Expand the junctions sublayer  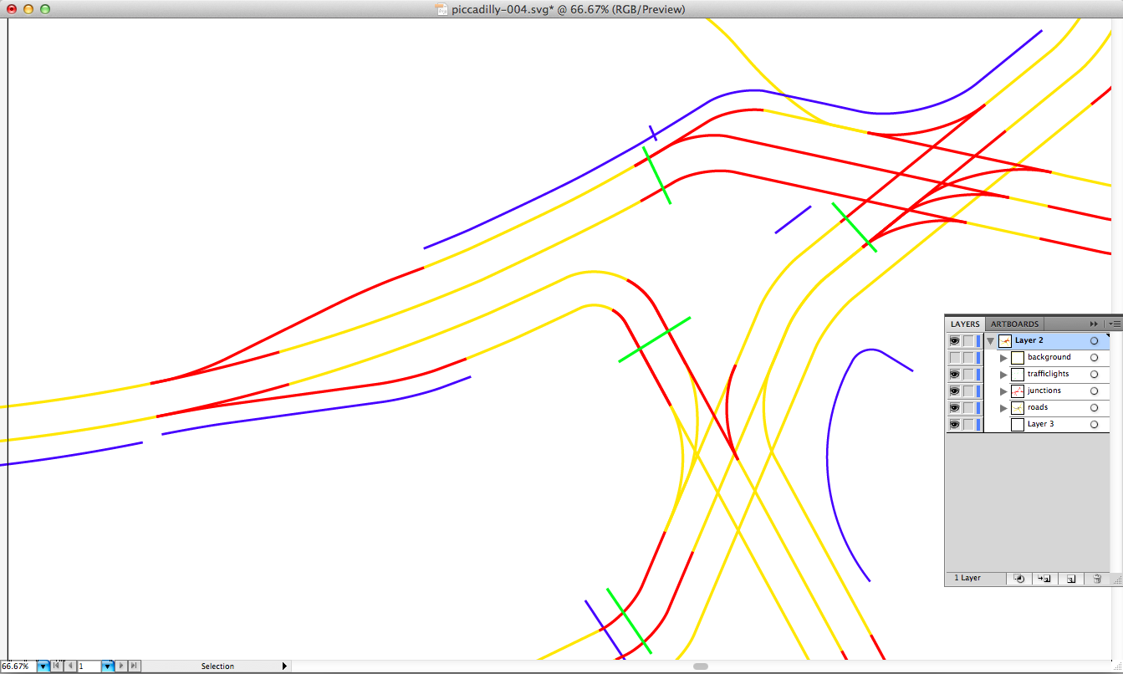pyautogui.click(x=1003, y=391)
